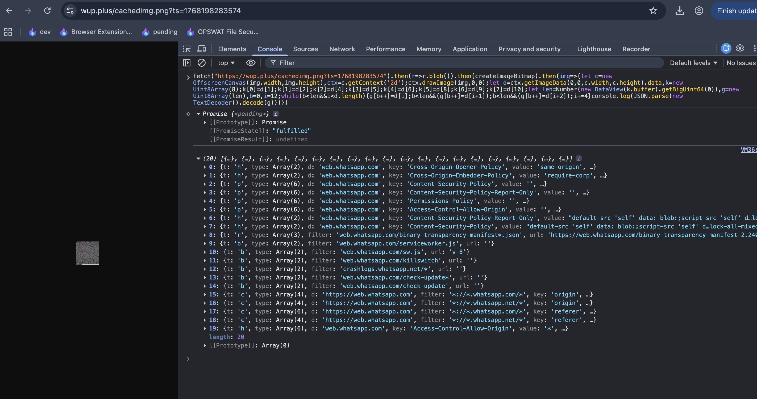Open the 'Default levels' dropdown
757x399 pixels.
point(693,62)
